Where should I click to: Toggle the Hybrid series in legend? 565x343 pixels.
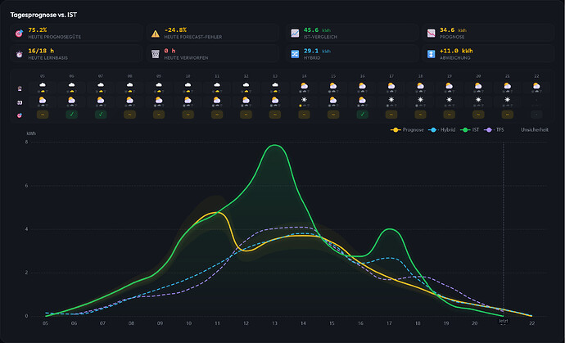tap(441, 129)
